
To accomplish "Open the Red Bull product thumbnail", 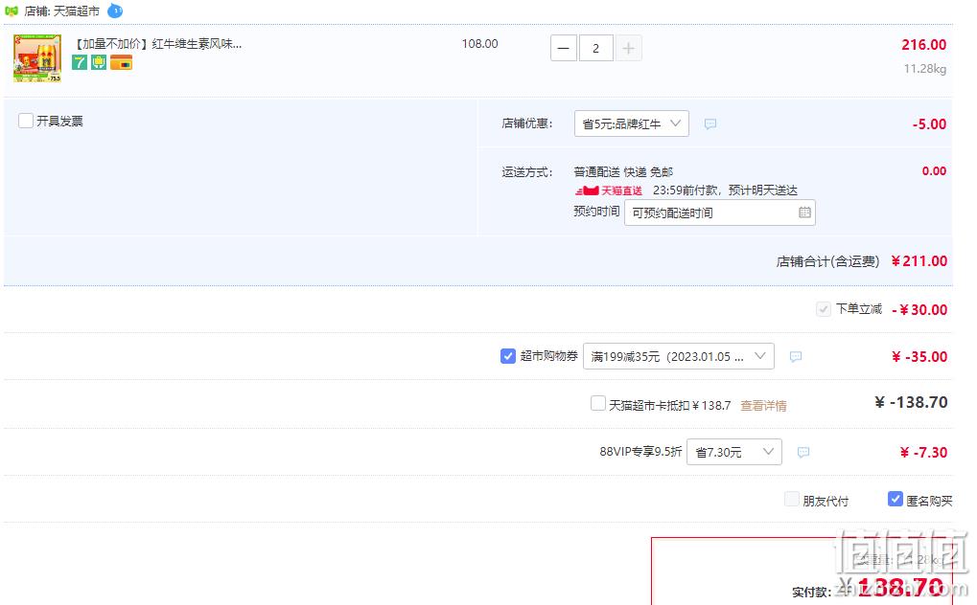I will click(x=37, y=58).
